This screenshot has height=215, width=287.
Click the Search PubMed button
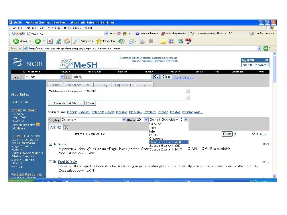coord(66,103)
